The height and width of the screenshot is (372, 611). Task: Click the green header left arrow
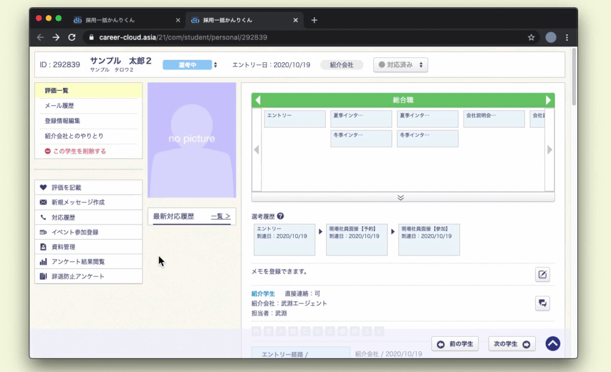tap(258, 100)
